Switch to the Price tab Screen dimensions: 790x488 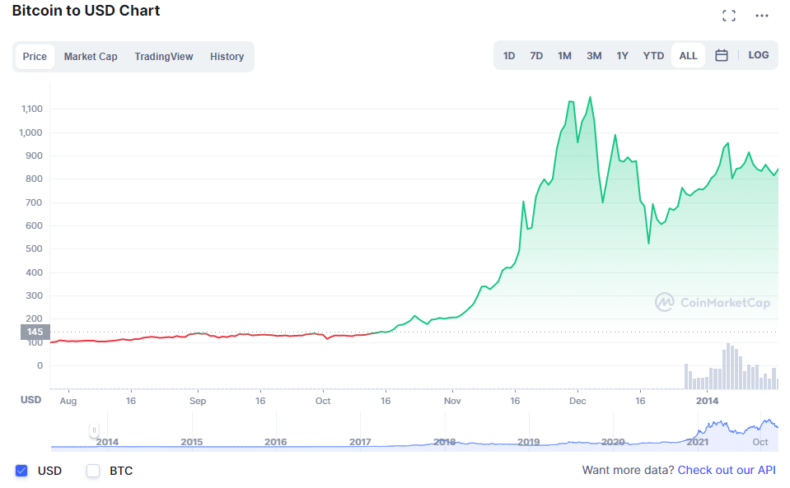coord(35,56)
